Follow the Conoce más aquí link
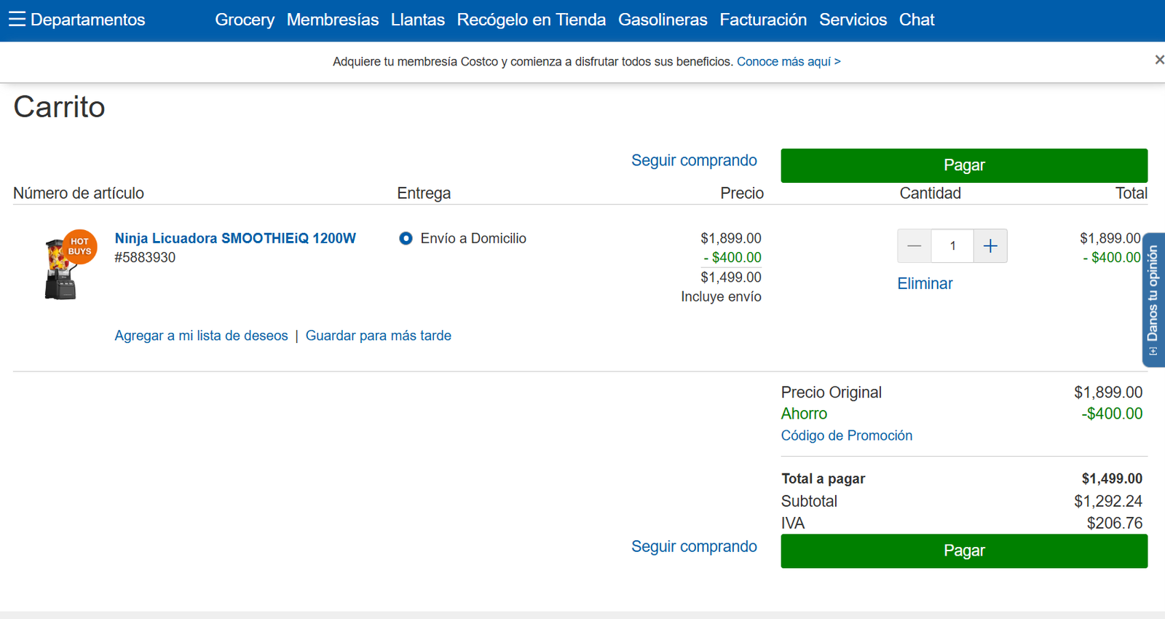 tap(789, 62)
